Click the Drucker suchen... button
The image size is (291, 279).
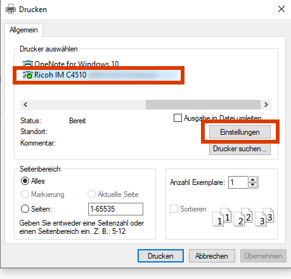tap(240, 149)
